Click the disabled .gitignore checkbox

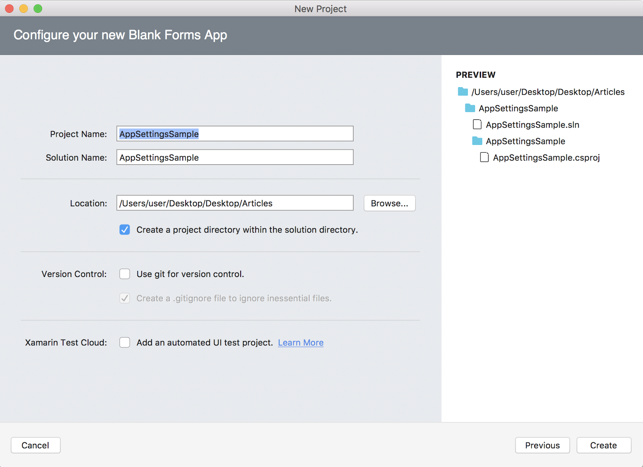click(x=125, y=298)
